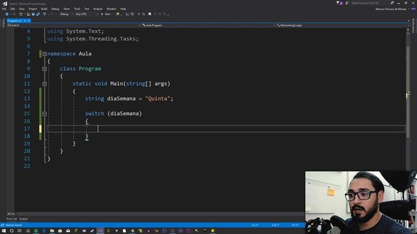Screen dimensions: 417x234
Task: Open the View menu
Action: coord(22,8)
